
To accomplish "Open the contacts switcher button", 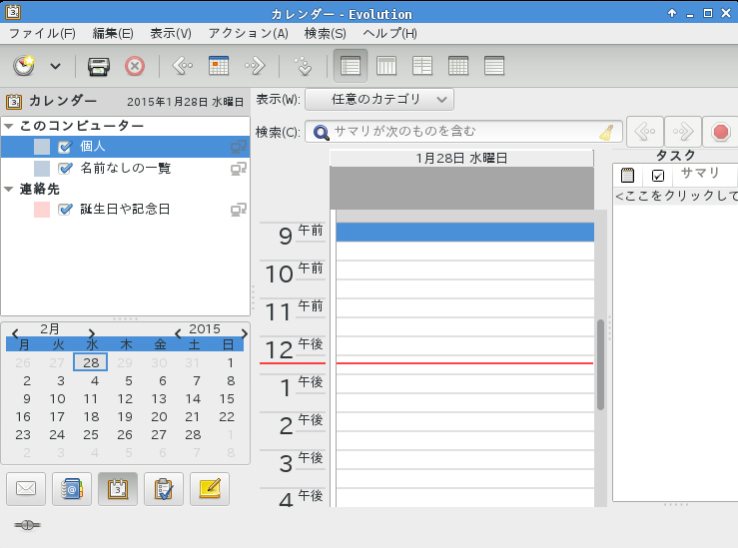I will (x=72, y=489).
